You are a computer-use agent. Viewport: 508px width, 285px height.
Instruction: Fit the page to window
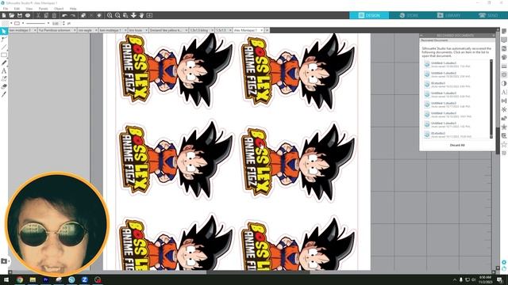[x=149, y=15]
